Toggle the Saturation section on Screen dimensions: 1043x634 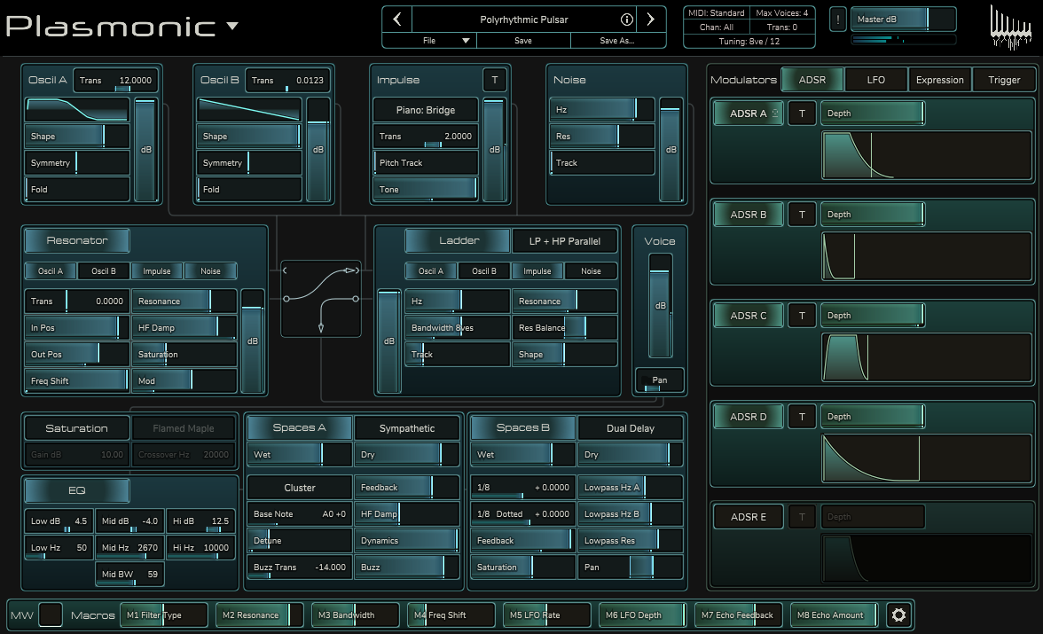click(76, 428)
